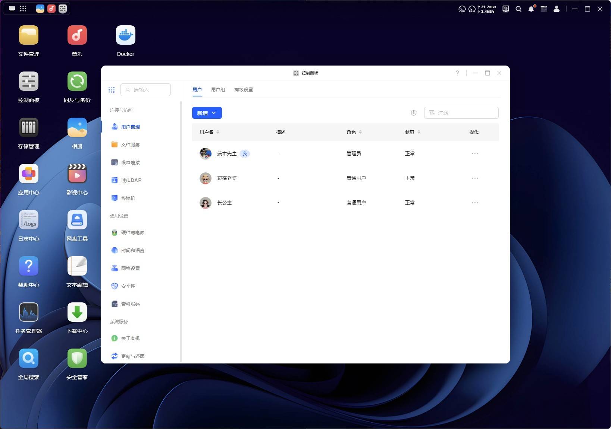
Task: Open the 终端机 section
Action: [x=128, y=198]
